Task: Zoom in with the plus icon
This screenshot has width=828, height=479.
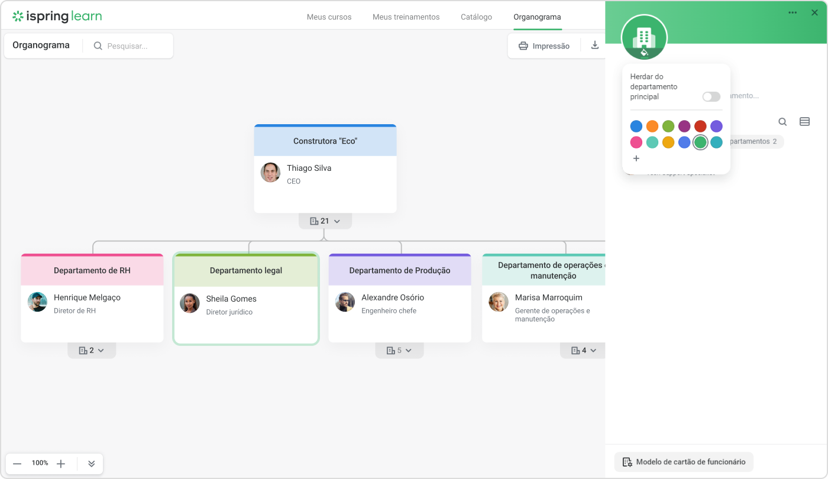Action: coord(60,464)
